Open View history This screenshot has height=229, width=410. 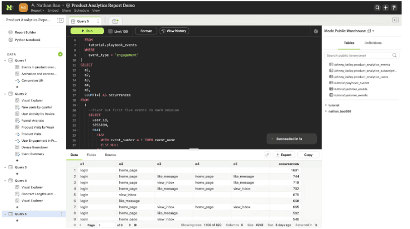click(174, 31)
